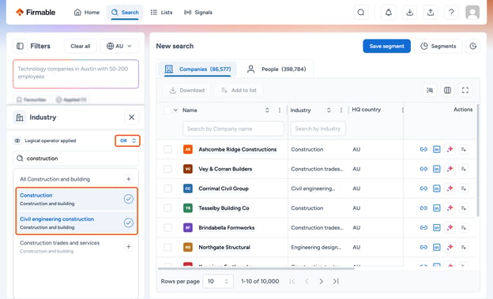Click the Search by Company name field
Image resolution: width=493 pixels, height=299 pixels.
click(x=233, y=129)
